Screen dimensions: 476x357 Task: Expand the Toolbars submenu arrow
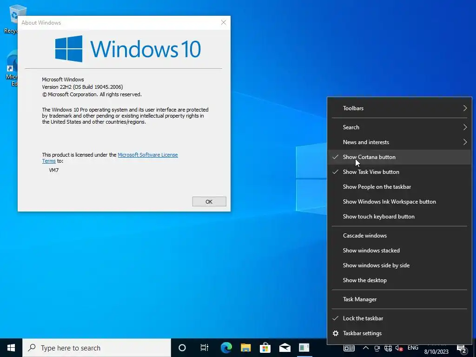click(465, 108)
